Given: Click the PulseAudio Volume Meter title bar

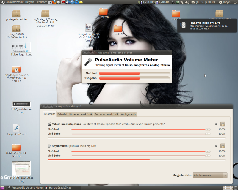Looking at the screenshot, I should point(127,53).
